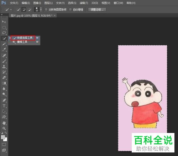Image resolution: width=178 pixels, height=156 pixels.
Task: Select the History Brush tool
Action: pos(4,72)
